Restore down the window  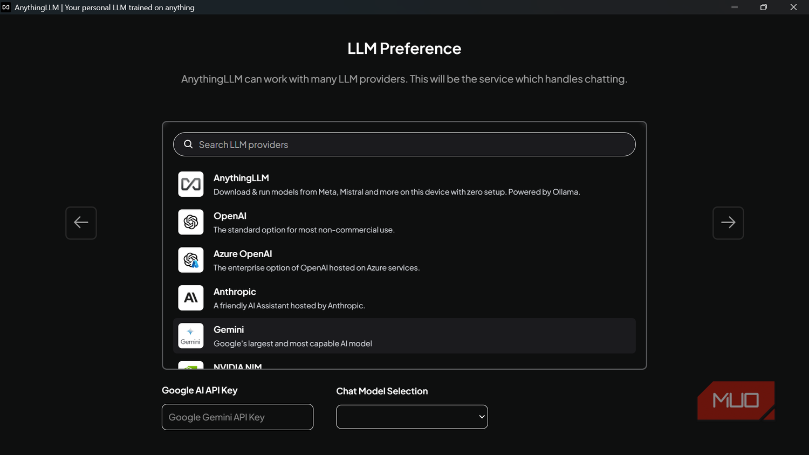point(764,7)
